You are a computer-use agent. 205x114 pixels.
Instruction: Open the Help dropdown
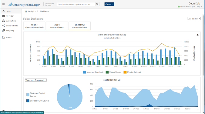(x=199, y=7)
